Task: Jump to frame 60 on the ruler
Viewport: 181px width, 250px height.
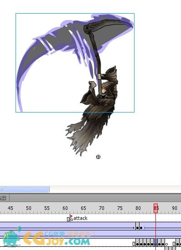Action: (65, 208)
